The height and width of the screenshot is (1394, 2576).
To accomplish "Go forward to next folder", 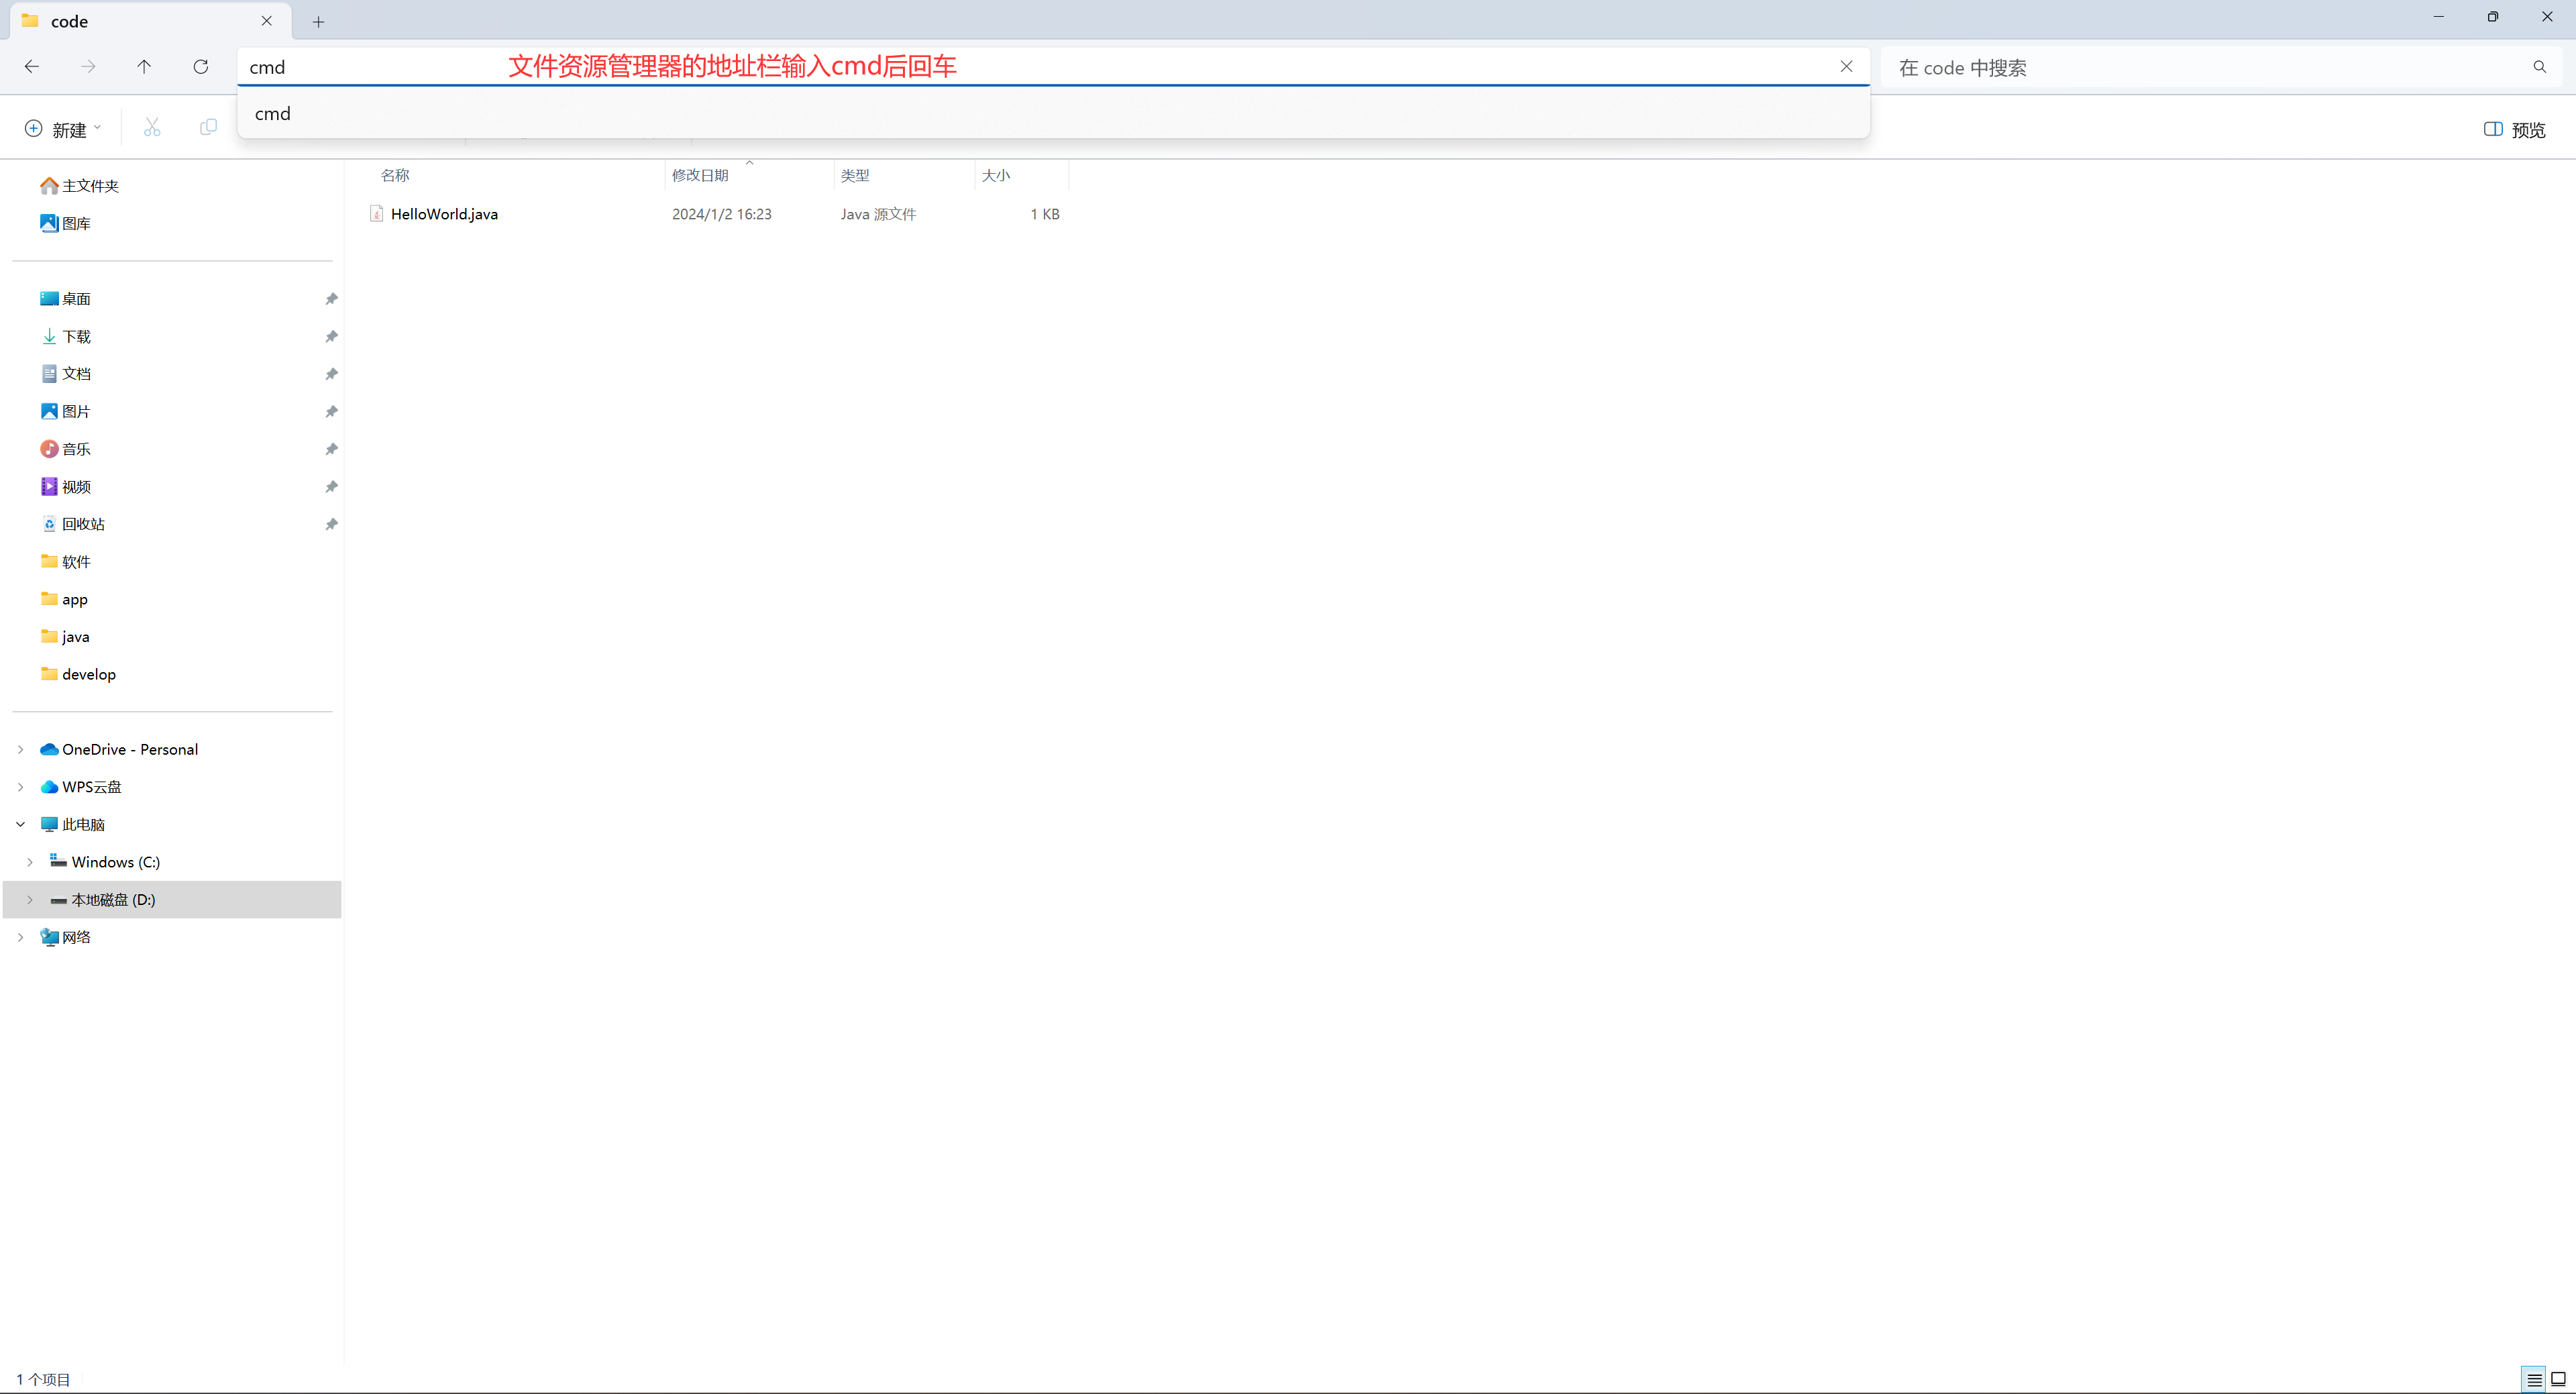I will [x=88, y=67].
